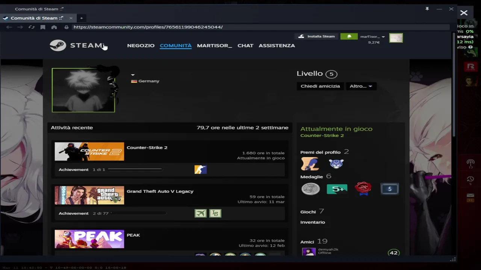Open the Counter-Strike 2 banner image
Image resolution: width=481 pixels, height=270 pixels.
click(89, 151)
